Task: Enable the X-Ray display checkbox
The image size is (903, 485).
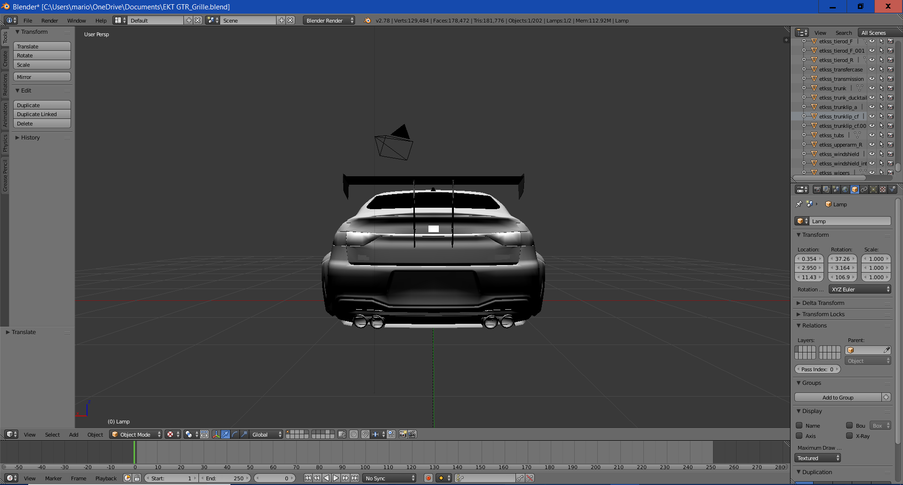Action: pos(849,436)
